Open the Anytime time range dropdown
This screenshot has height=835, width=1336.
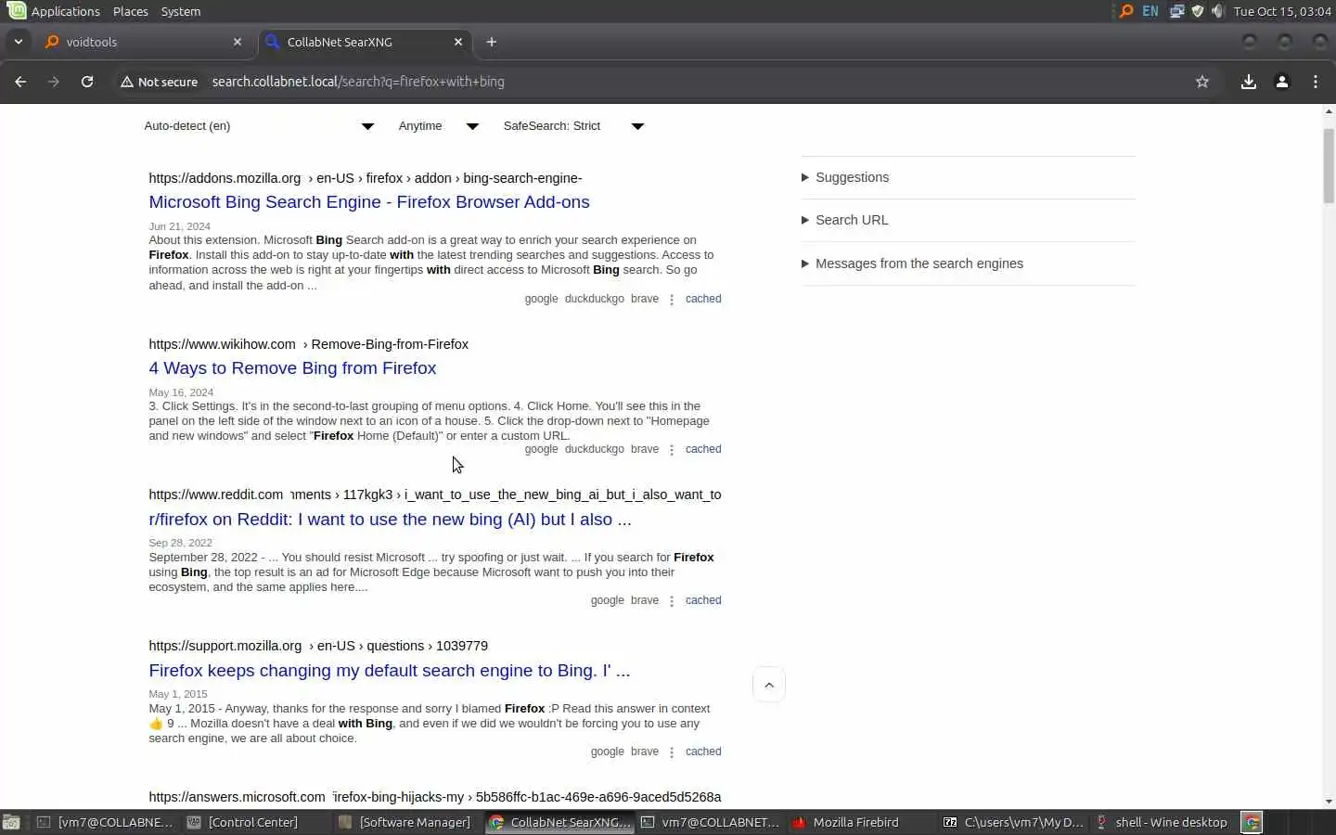(x=439, y=126)
